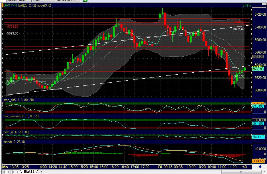Click the 16:20 time axis label

[x=114, y=167]
